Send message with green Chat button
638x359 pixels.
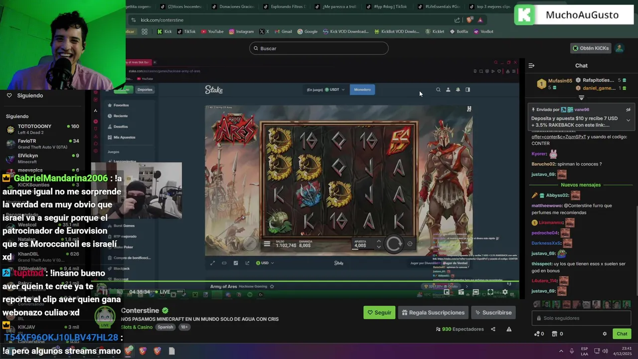pyautogui.click(x=622, y=334)
